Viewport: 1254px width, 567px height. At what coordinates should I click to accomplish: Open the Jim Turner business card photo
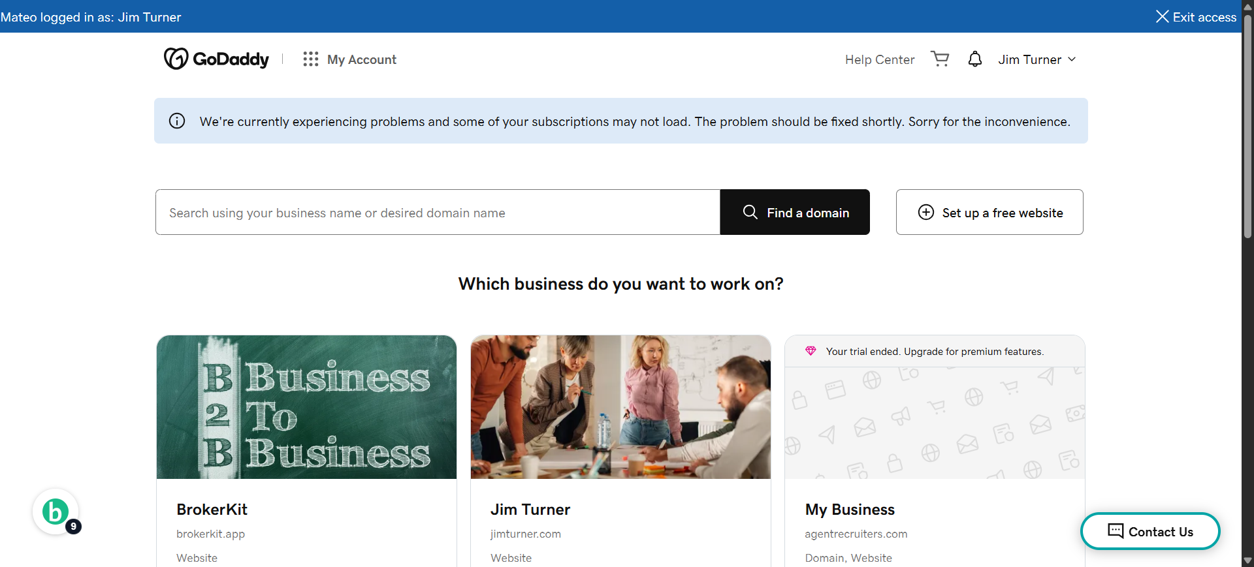pyautogui.click(x=620, y=407)
